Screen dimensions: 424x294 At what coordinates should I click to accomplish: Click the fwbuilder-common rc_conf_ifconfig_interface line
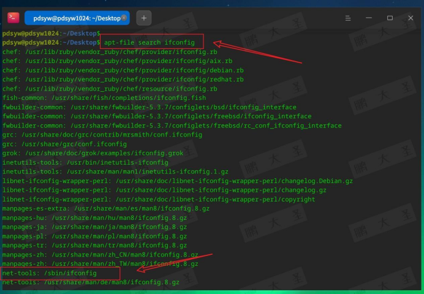pyautogui.click(x=172, y=126)
